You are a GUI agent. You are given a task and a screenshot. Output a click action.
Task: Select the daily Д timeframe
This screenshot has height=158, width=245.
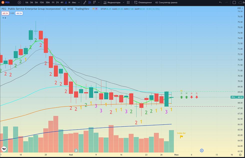click(66, 2)
